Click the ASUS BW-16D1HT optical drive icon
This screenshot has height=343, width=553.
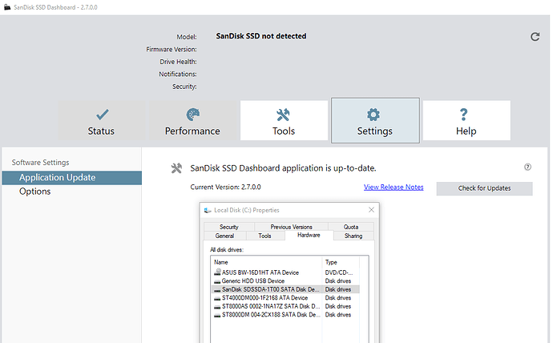pyautogui.click(x=217, y=272)
